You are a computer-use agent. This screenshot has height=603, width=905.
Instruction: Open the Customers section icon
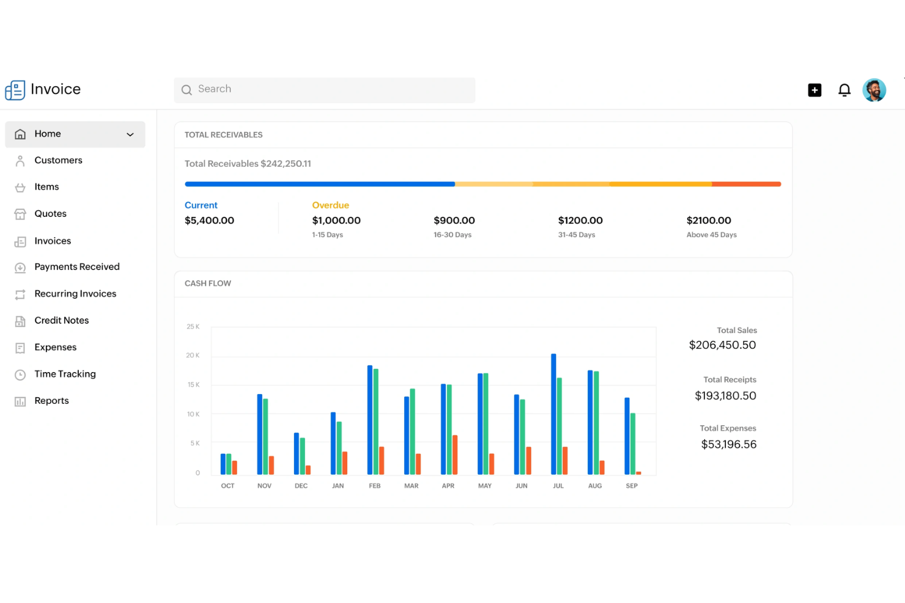coord(20,160)
